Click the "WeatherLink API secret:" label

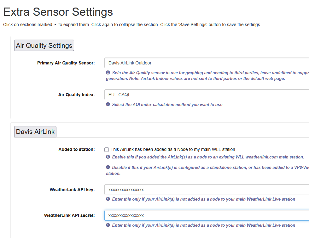[x=69, y=215]
